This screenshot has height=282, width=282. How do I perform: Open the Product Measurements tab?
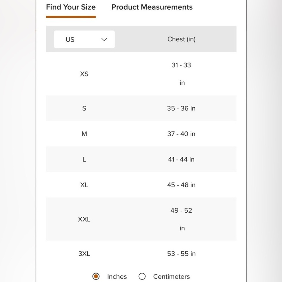click(152, 7)
